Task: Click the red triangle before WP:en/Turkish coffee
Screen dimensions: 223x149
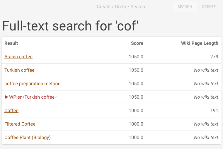Action: click(x=6, y=97)
